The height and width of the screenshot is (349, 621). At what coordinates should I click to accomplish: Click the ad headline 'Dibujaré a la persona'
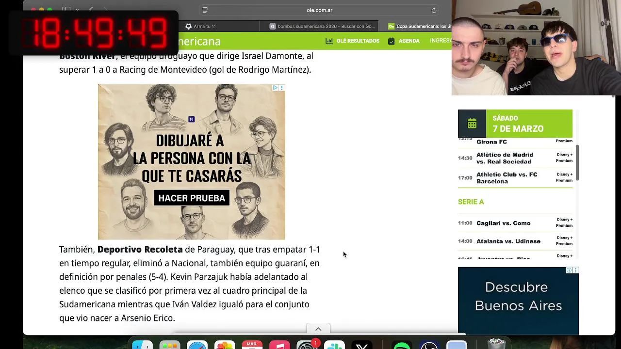click(x=192, y=159)
